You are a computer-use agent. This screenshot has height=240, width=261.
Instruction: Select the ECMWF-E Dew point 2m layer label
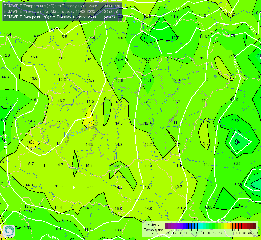pos(59,17)
